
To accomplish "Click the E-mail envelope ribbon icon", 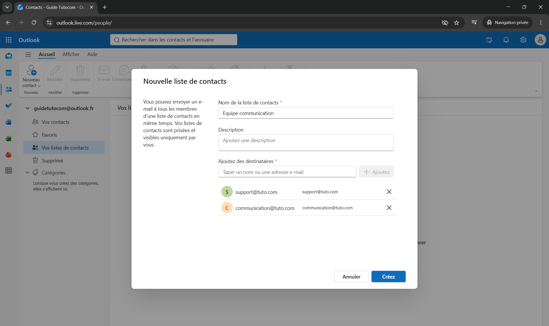I will (104, 70).
